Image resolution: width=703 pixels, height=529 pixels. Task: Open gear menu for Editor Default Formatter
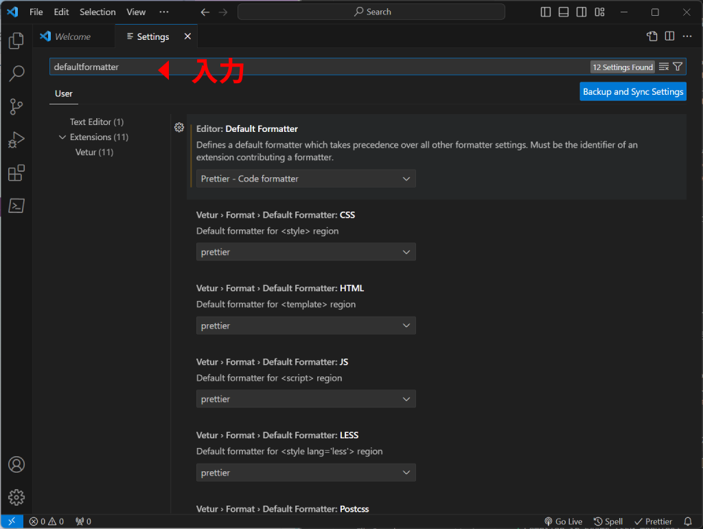[x=179, y=128]
